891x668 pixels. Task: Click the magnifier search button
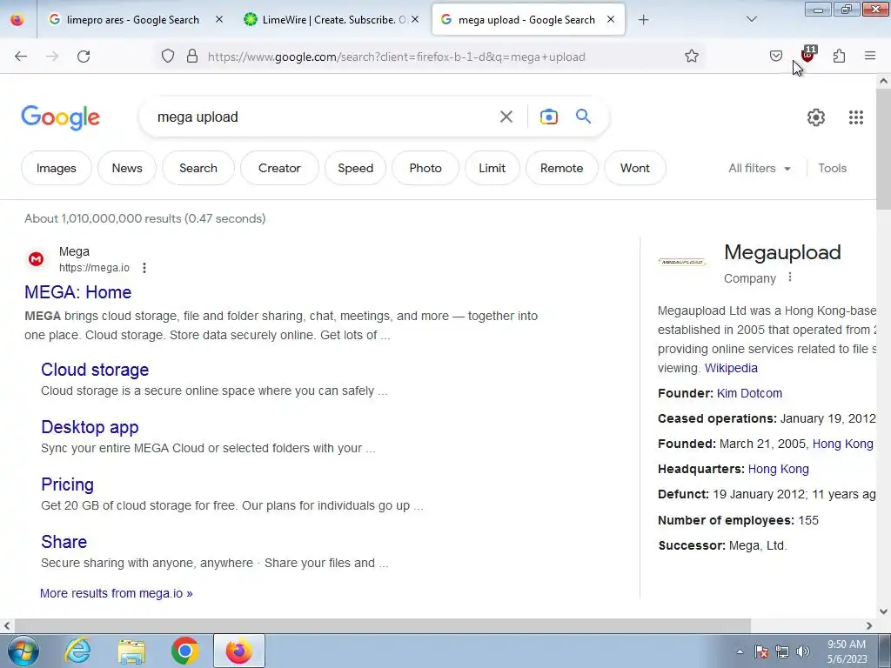(x=584, y=117)
